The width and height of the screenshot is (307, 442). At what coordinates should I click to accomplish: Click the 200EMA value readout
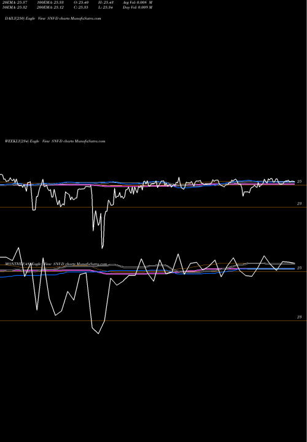click(50, 7)
